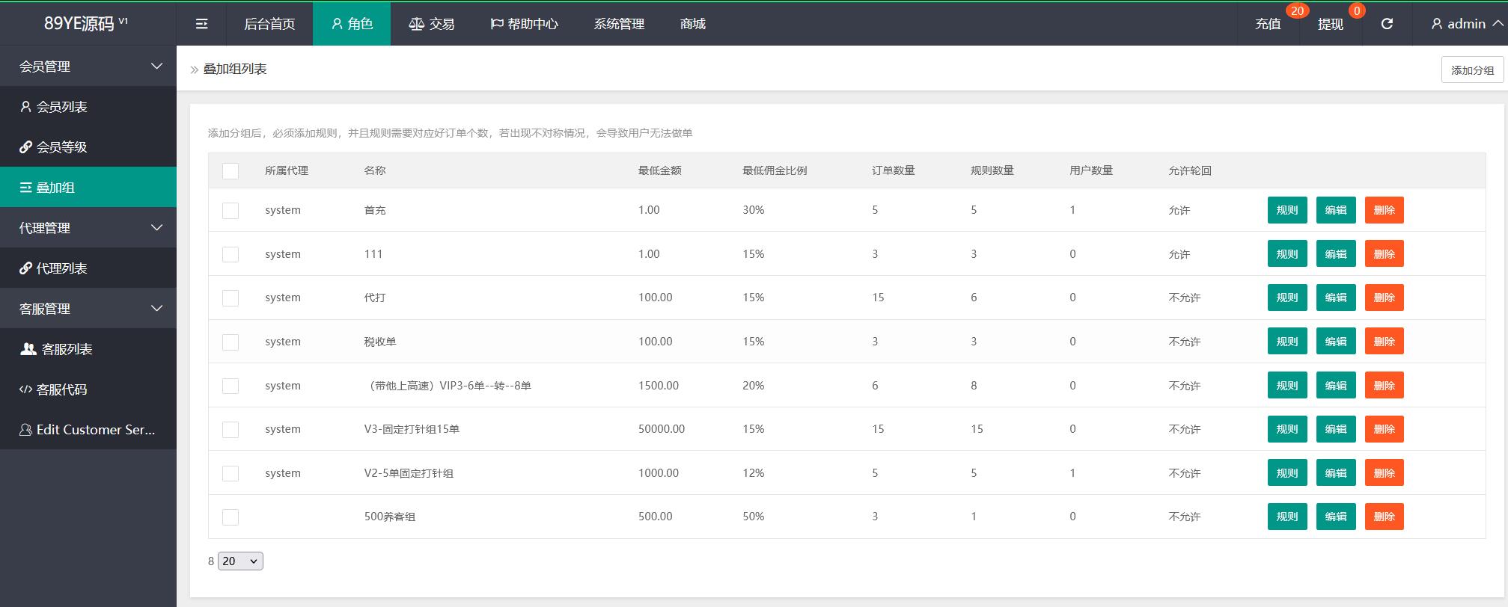Viewport: 1508px width, 607px height.
Task: Click the admin user avatar icon
Action: pos(1437,24)
